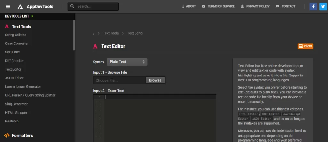The width and height of the screenshot is (328, 142).
Task: Navigate to Text Tools breadcrumb
Action: [x=111, y=33]
